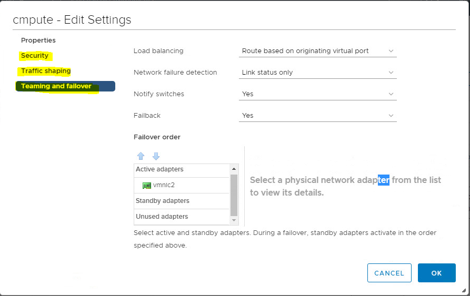Click the adapter list scrollbar thumb
Image resolution: width=470 pixels, height=296 pixels.
point(234,195)
